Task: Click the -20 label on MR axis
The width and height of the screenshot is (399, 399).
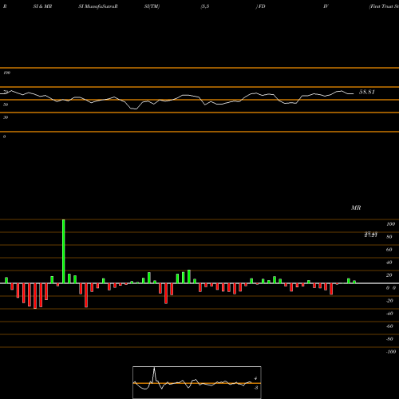Action: coord(389,301)
